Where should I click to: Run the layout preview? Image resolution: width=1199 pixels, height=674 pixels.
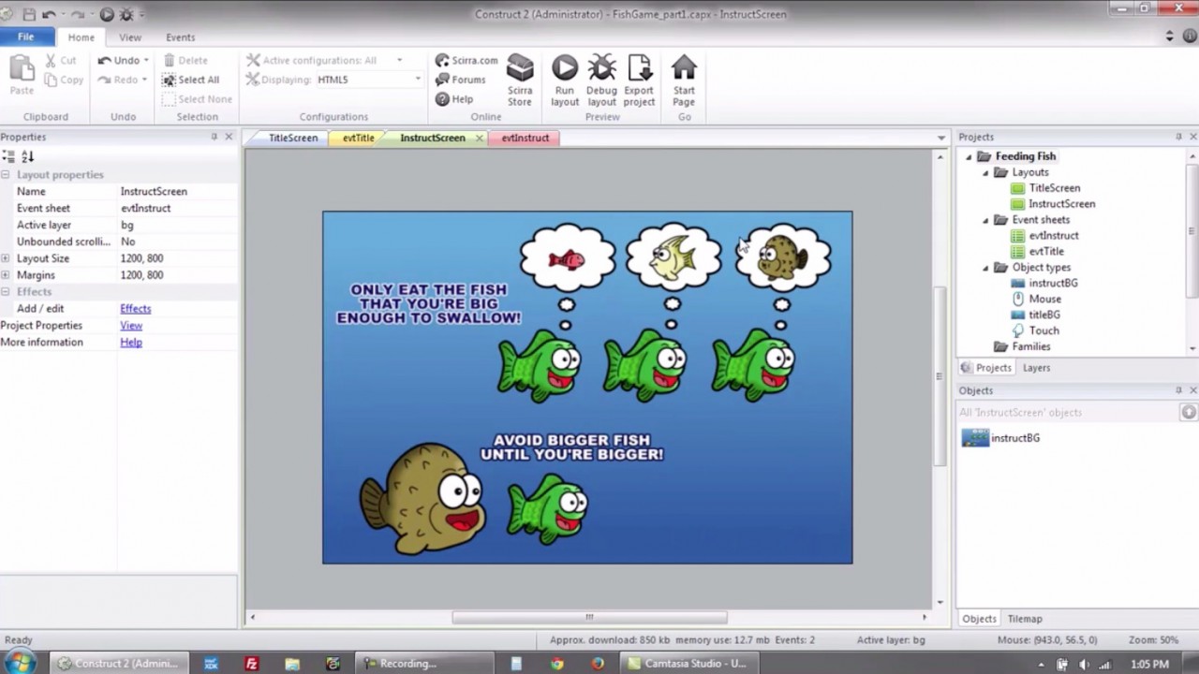pyautogui.click(x=565, y=81)
